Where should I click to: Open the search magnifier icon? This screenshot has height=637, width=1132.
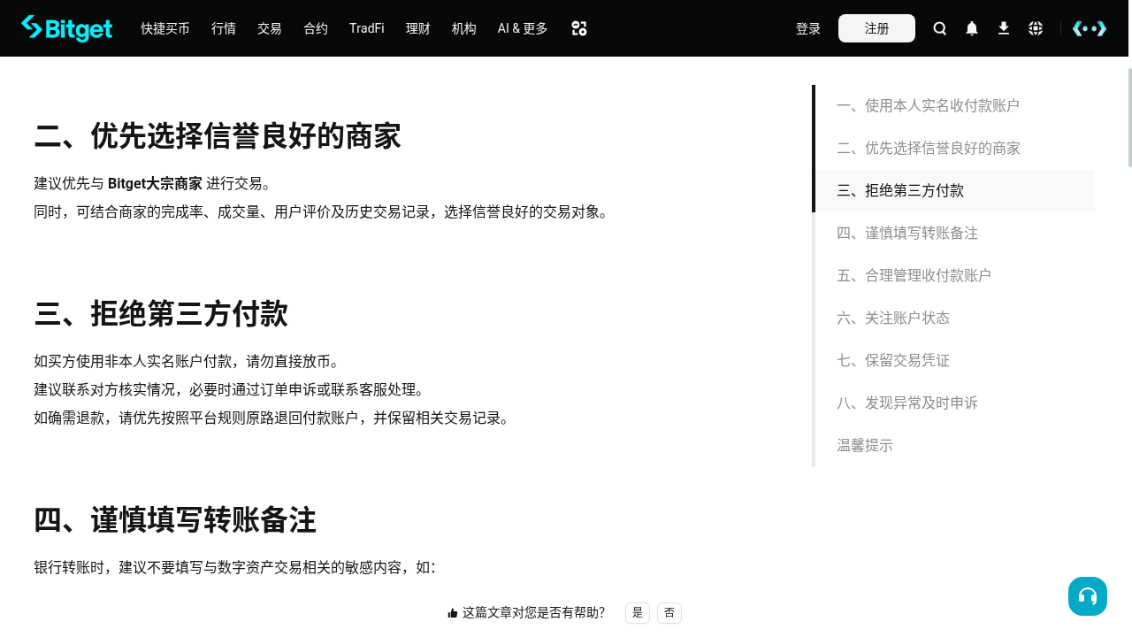point(940,28)
